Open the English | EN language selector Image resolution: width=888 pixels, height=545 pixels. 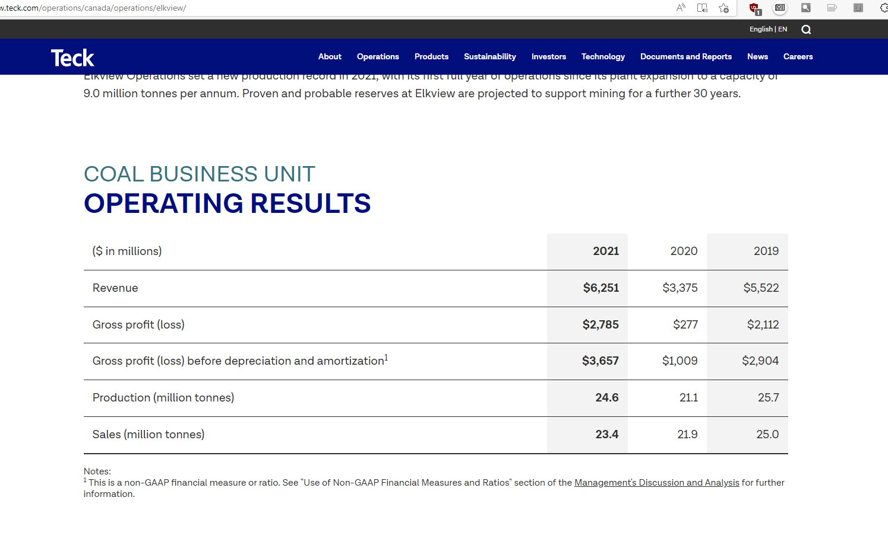(x=768, y=29)
